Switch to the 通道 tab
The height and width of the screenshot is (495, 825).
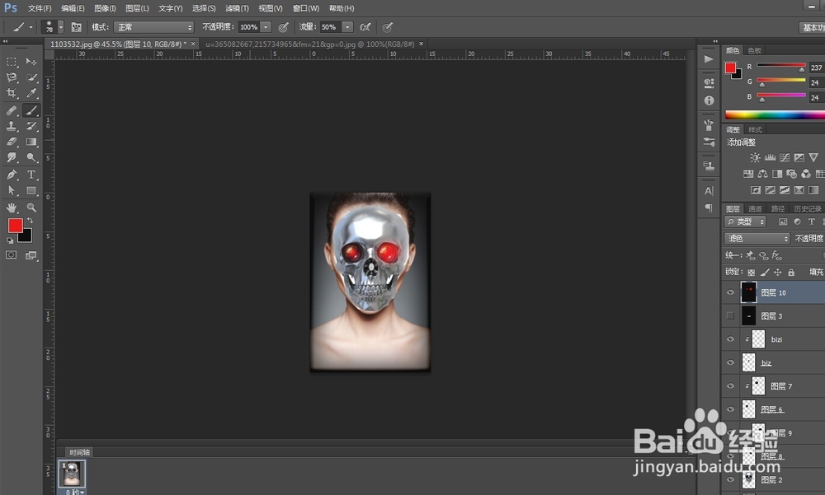point(755,208)
